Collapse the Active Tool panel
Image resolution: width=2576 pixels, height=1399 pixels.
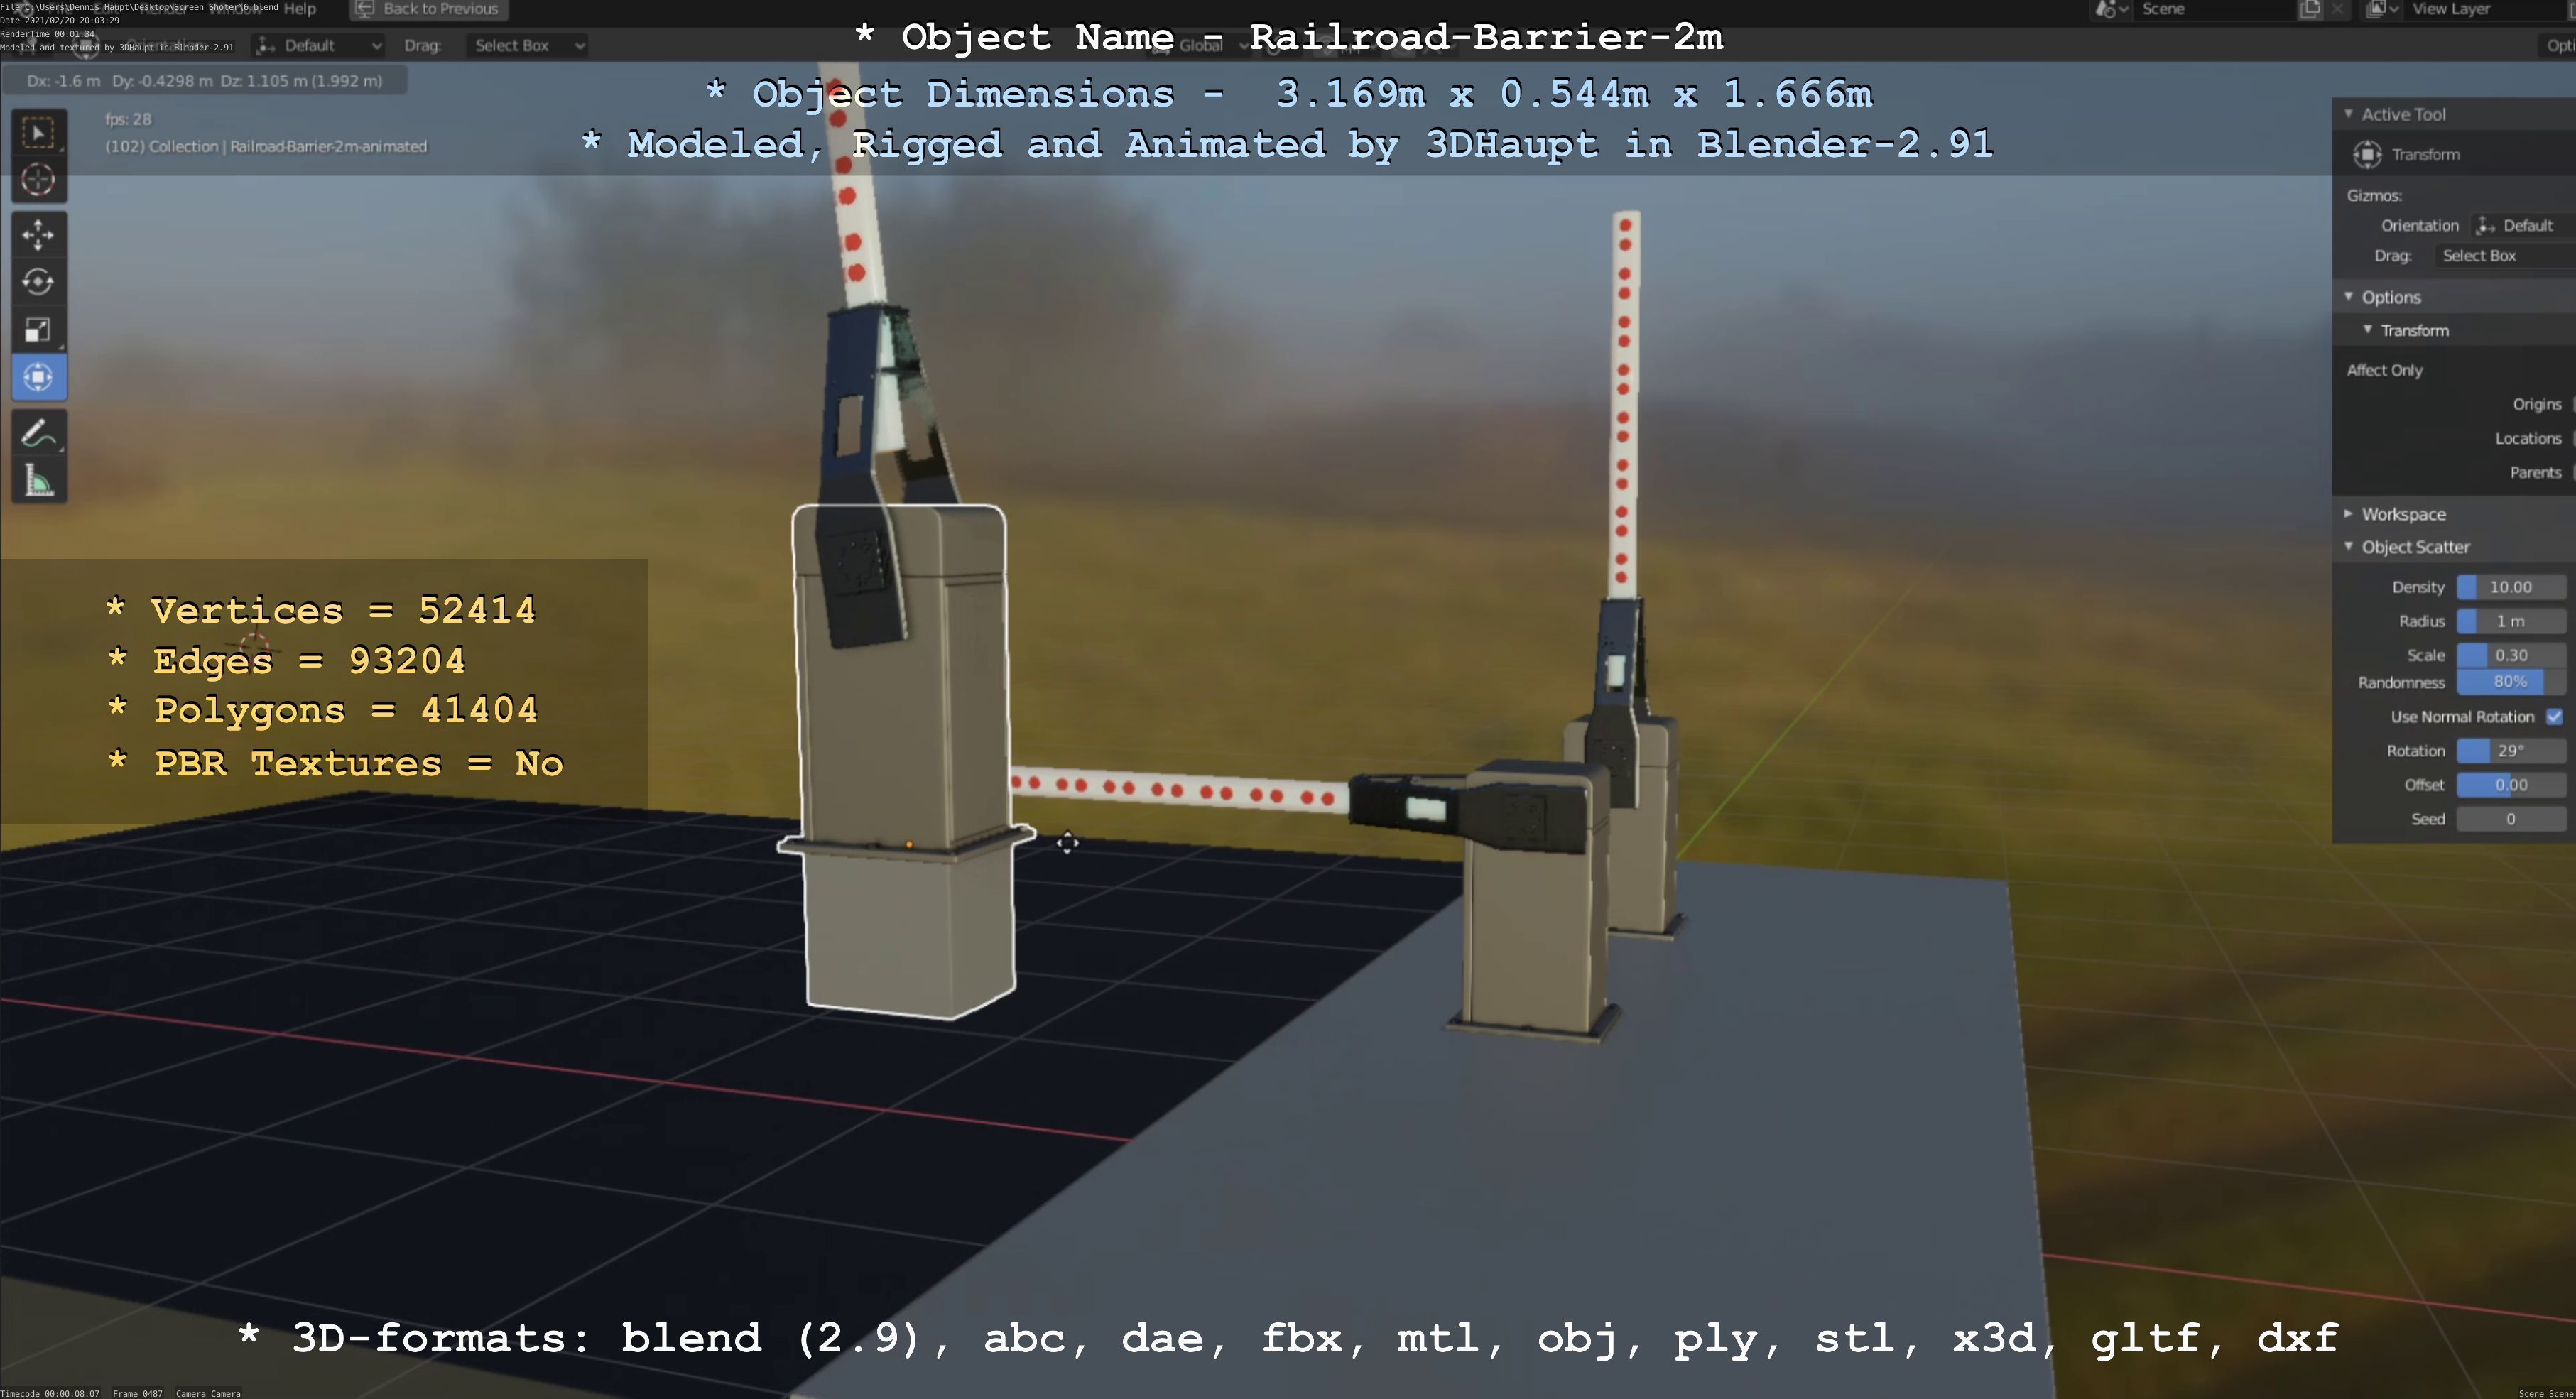coord(2349,114)
